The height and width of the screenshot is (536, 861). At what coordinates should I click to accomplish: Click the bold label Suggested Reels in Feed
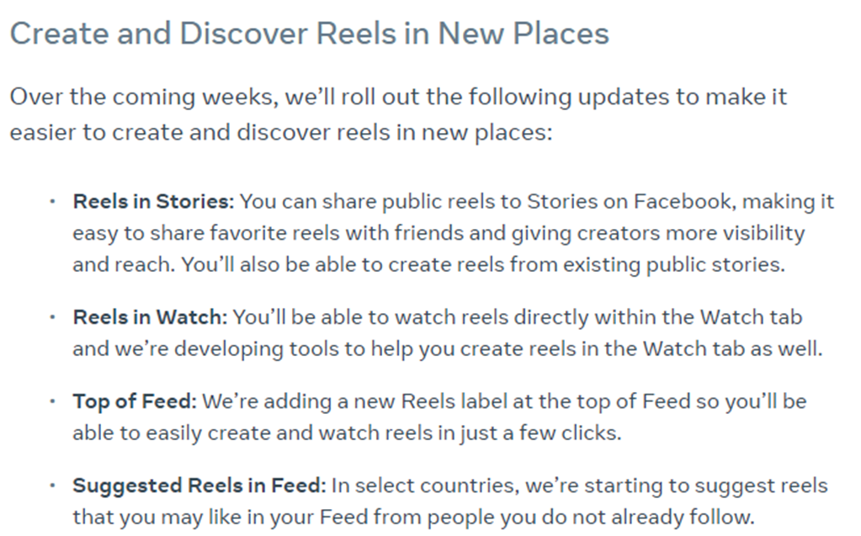pos(199,486)
